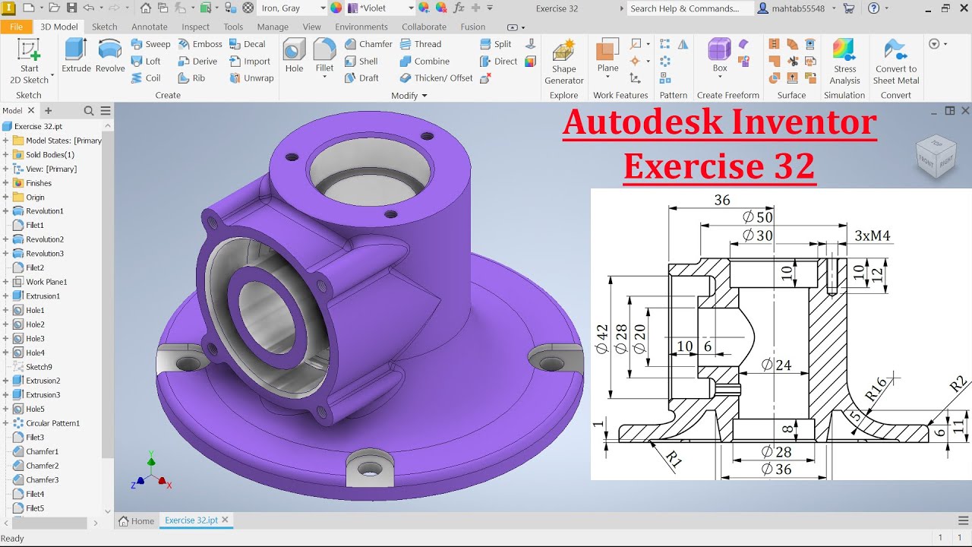Open the File menu
This screenshot has width=972, height=547.
pos(17,27)
